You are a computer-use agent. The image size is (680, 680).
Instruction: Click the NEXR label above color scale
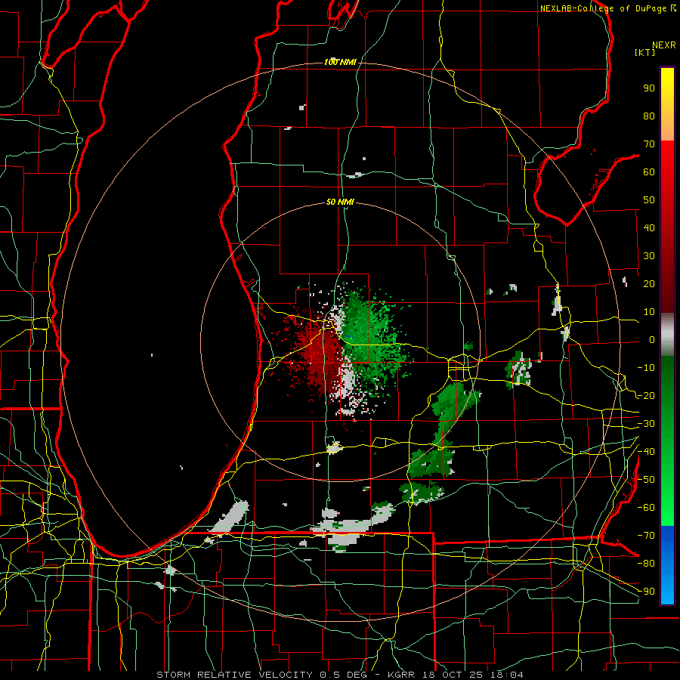pos(664,45)
